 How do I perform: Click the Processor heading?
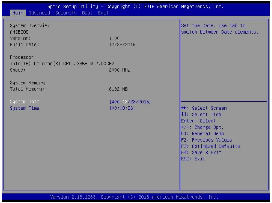click(x=22, y=57)
